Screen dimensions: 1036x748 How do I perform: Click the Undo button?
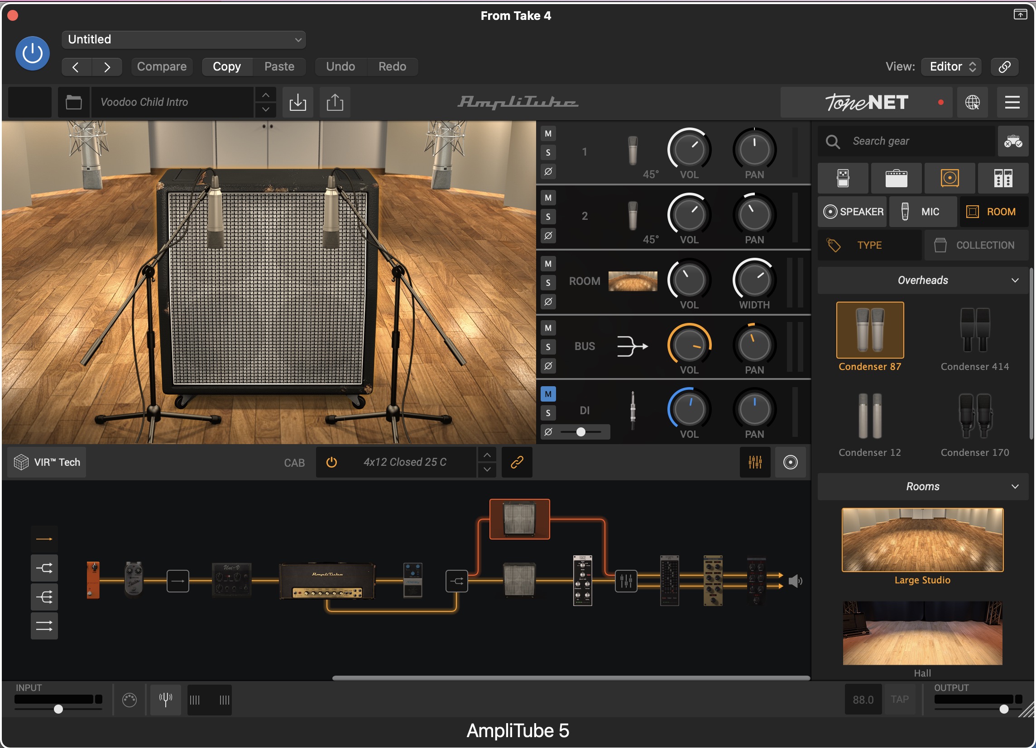pos(341,66)
